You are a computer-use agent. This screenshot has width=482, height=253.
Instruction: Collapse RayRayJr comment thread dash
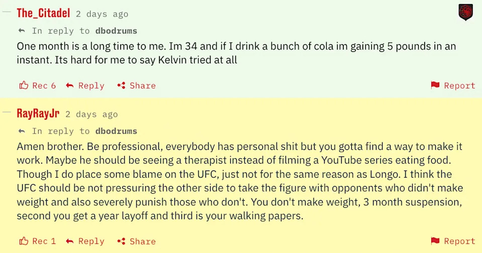7,113
